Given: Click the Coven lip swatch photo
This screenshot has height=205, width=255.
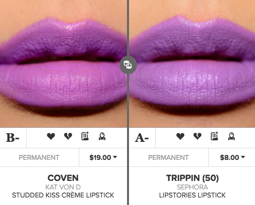Looking at the screenshot, I should pyautogui.click(x=63, y=64).
